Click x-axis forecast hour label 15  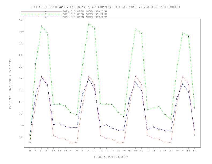59,151
